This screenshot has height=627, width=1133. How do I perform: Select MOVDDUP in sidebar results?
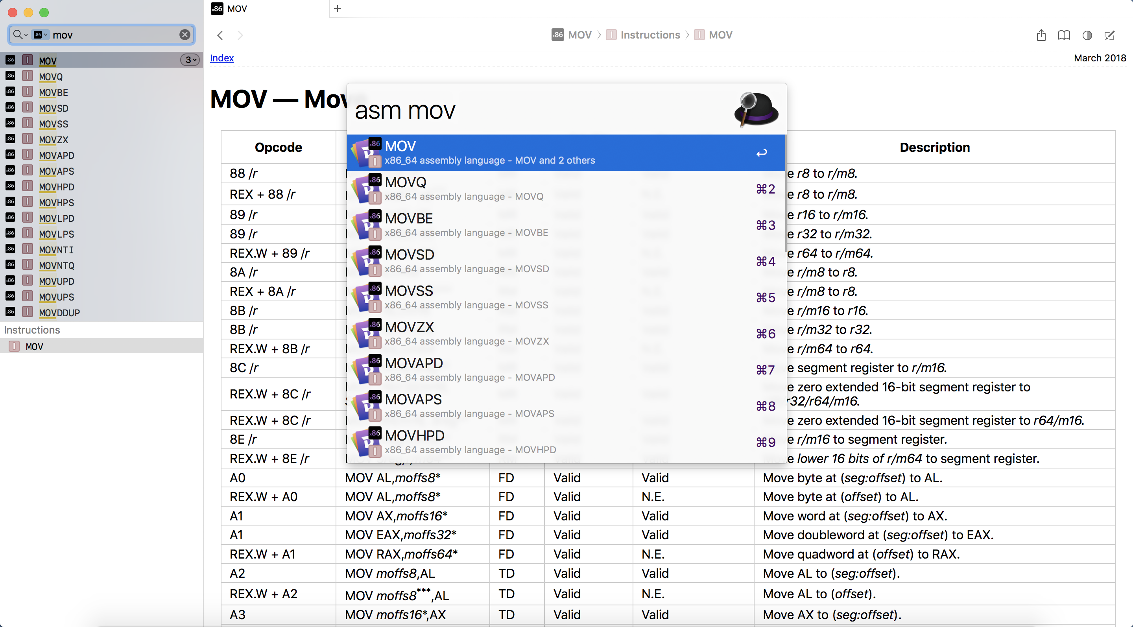(x=59, y=313)
